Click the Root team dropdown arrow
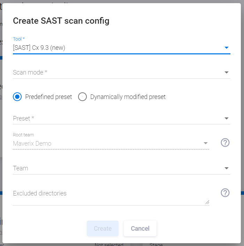Screen dimensions: 244x246 coord(206,143)
